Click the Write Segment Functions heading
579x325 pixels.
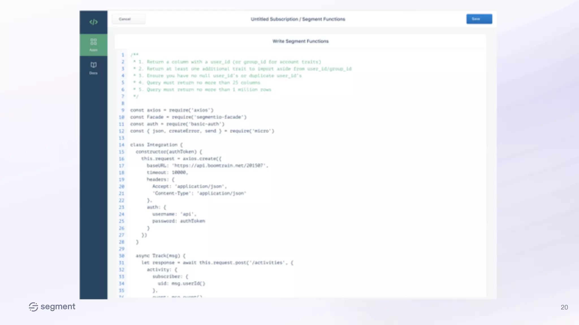coord(300,41)
